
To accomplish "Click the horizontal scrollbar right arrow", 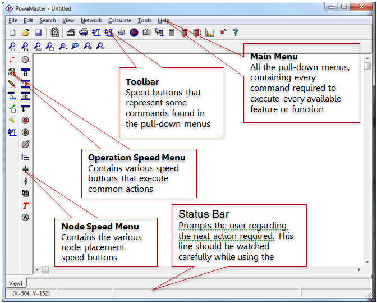I will tap(359, 270).
